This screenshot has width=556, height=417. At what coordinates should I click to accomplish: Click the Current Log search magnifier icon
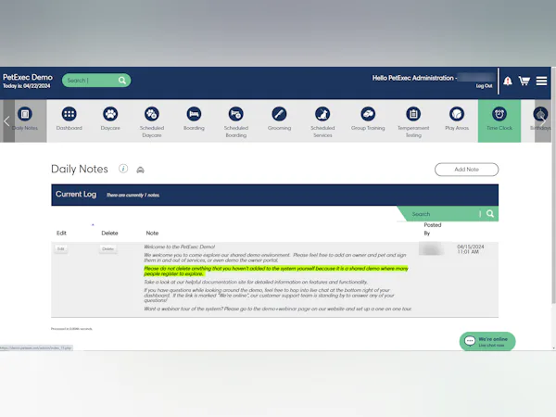490,213
